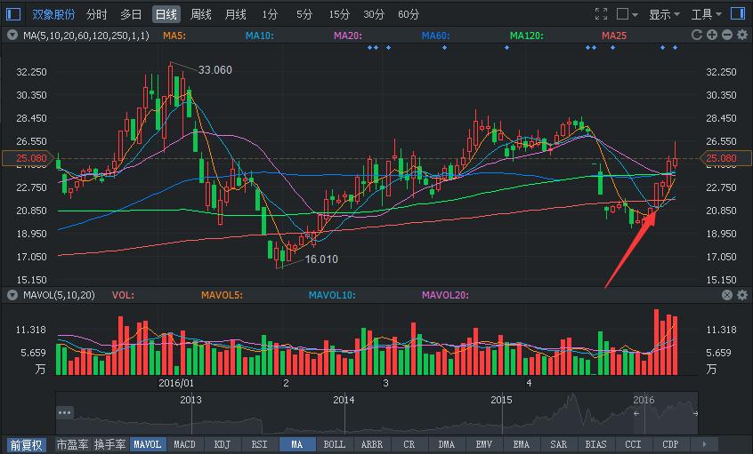Click the fullscreen expand icon

point(602,14)
